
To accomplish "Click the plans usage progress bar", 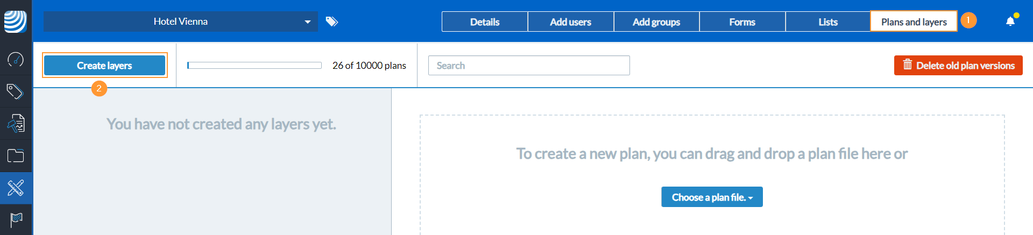I will click(x=254, y=66).
